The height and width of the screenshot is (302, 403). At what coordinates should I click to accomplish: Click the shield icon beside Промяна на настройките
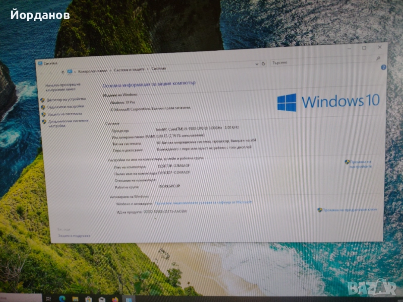347,162
